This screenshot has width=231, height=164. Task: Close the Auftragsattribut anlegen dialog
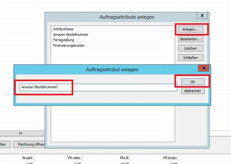click(x=204, y=68)
